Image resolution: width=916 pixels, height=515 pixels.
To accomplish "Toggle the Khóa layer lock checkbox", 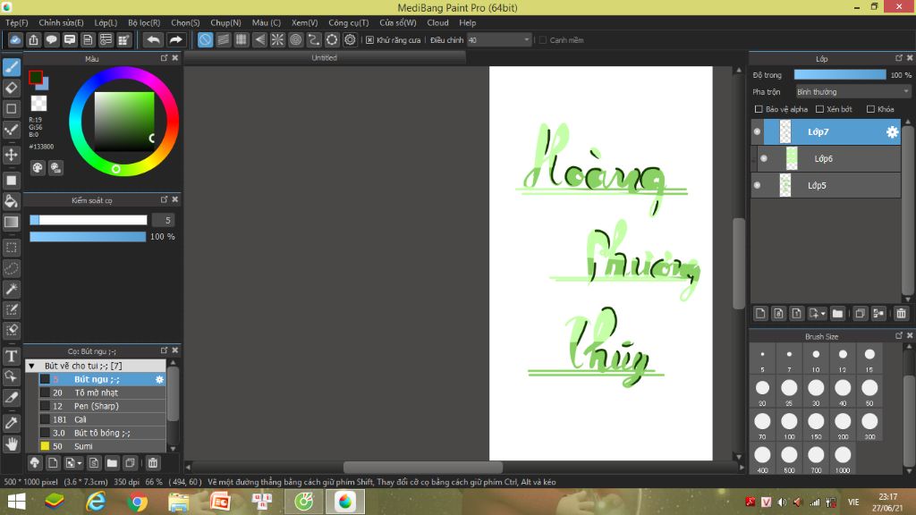I will [870, 109].
